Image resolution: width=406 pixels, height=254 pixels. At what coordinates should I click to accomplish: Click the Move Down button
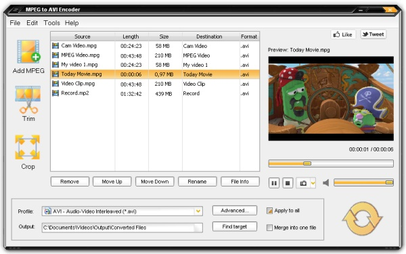point(154,182)
